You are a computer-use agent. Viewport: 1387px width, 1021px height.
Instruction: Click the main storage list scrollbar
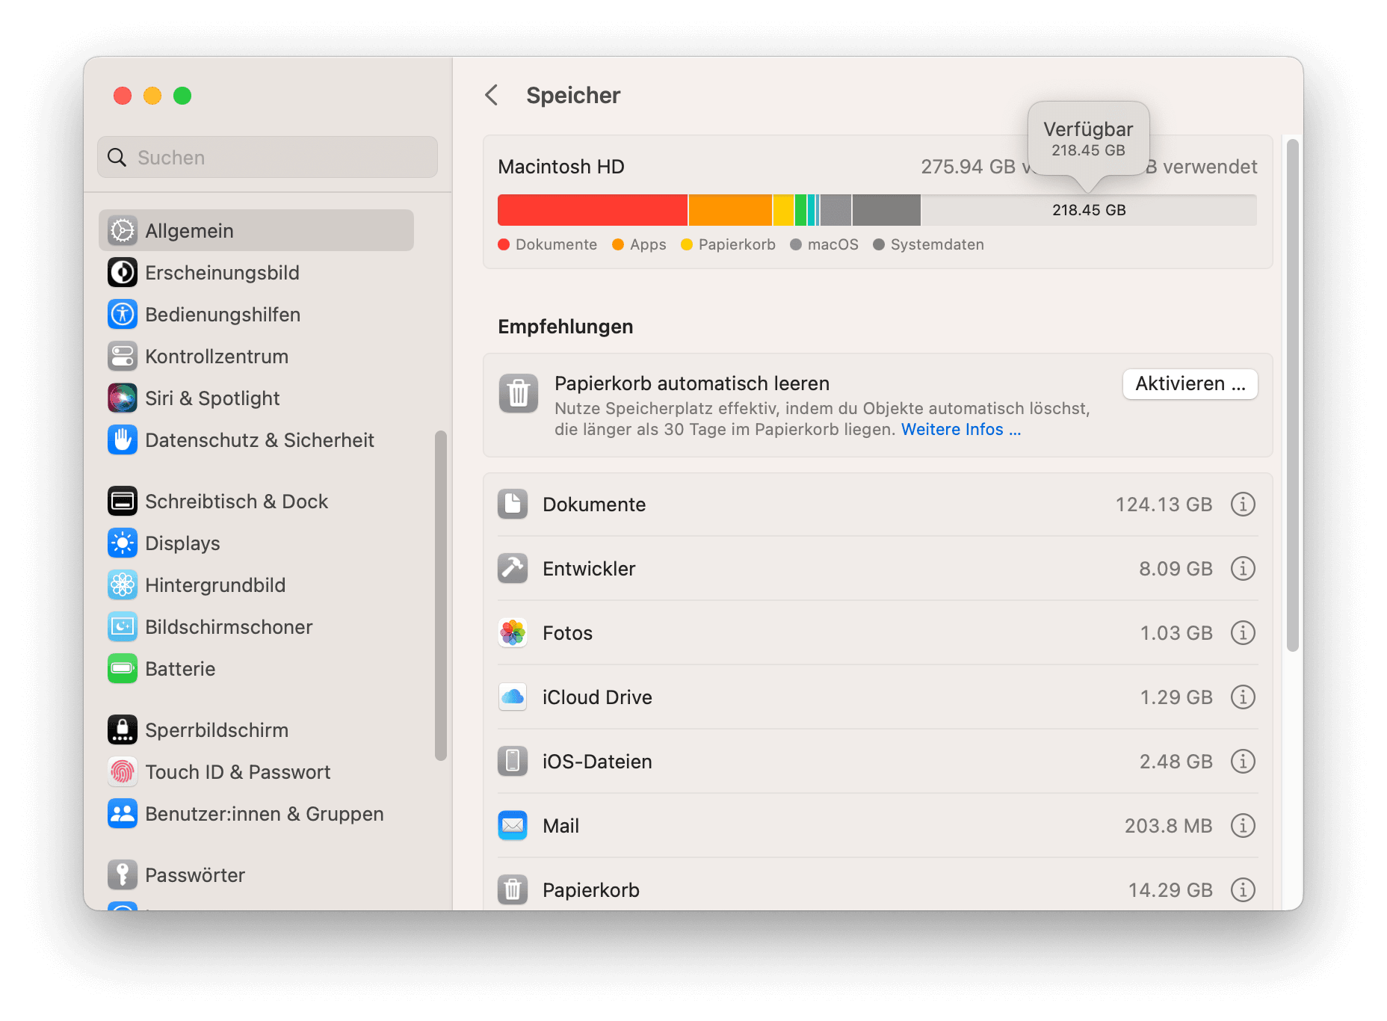coord(1292,396)
